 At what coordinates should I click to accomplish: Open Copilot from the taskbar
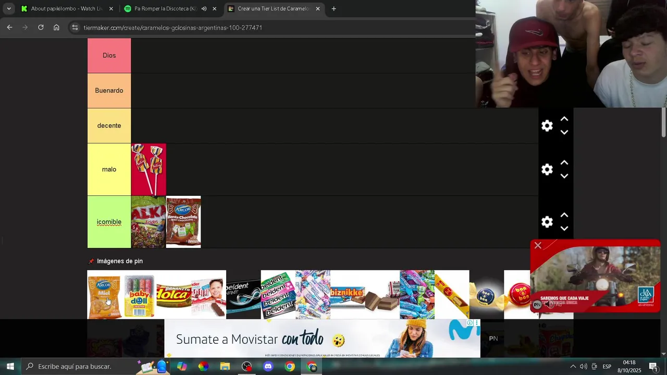pyautogui.click(x=181, y=367)
